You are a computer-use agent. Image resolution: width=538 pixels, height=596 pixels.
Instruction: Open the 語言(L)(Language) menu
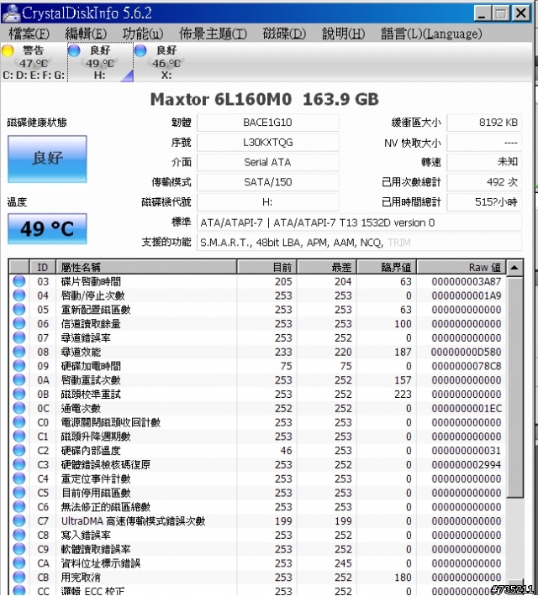click(431, 34)
